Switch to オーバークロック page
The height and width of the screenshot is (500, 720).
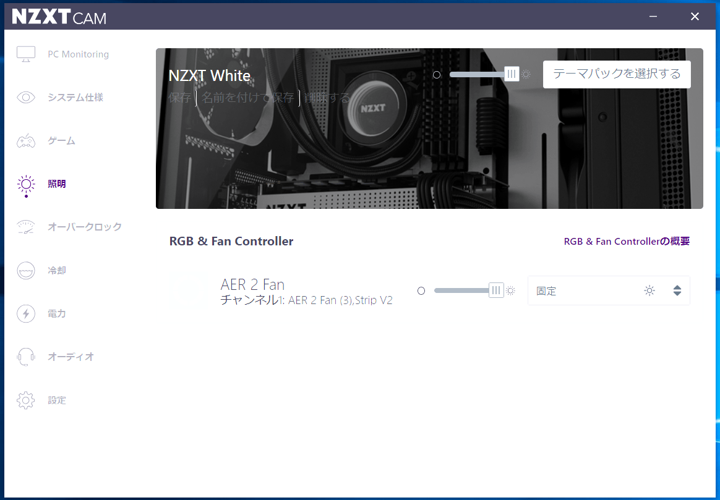coord(85,227)
